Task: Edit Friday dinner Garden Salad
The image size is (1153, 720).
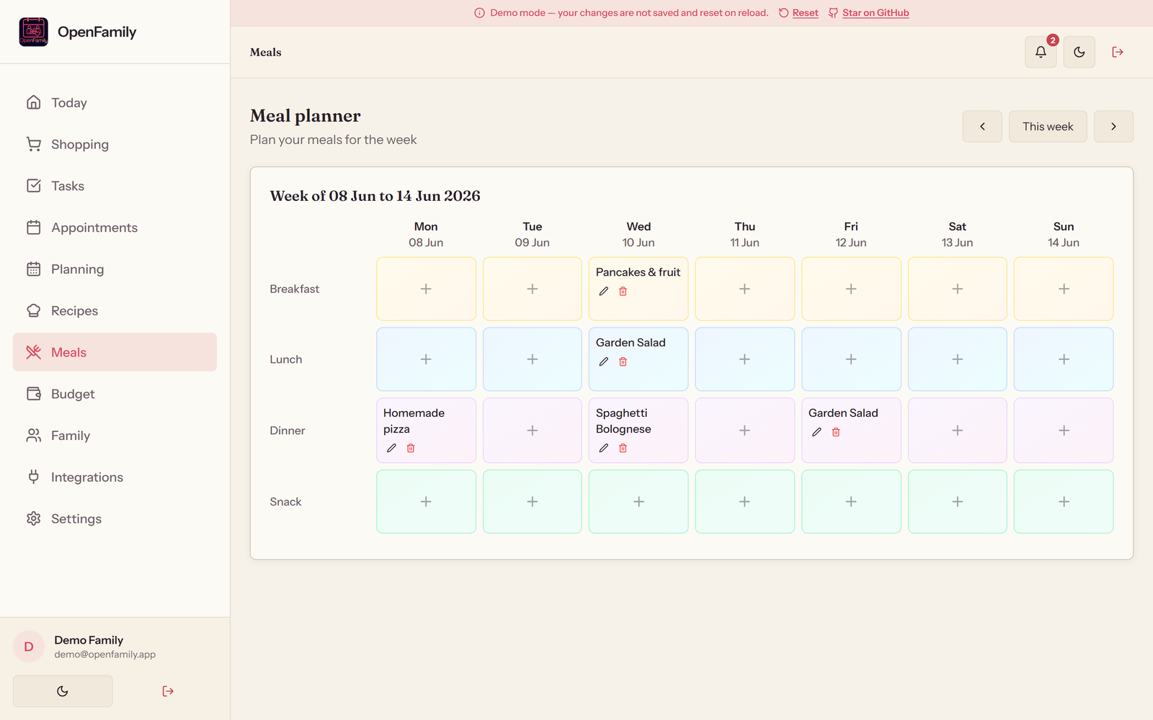Action: [x=816, y=432]
